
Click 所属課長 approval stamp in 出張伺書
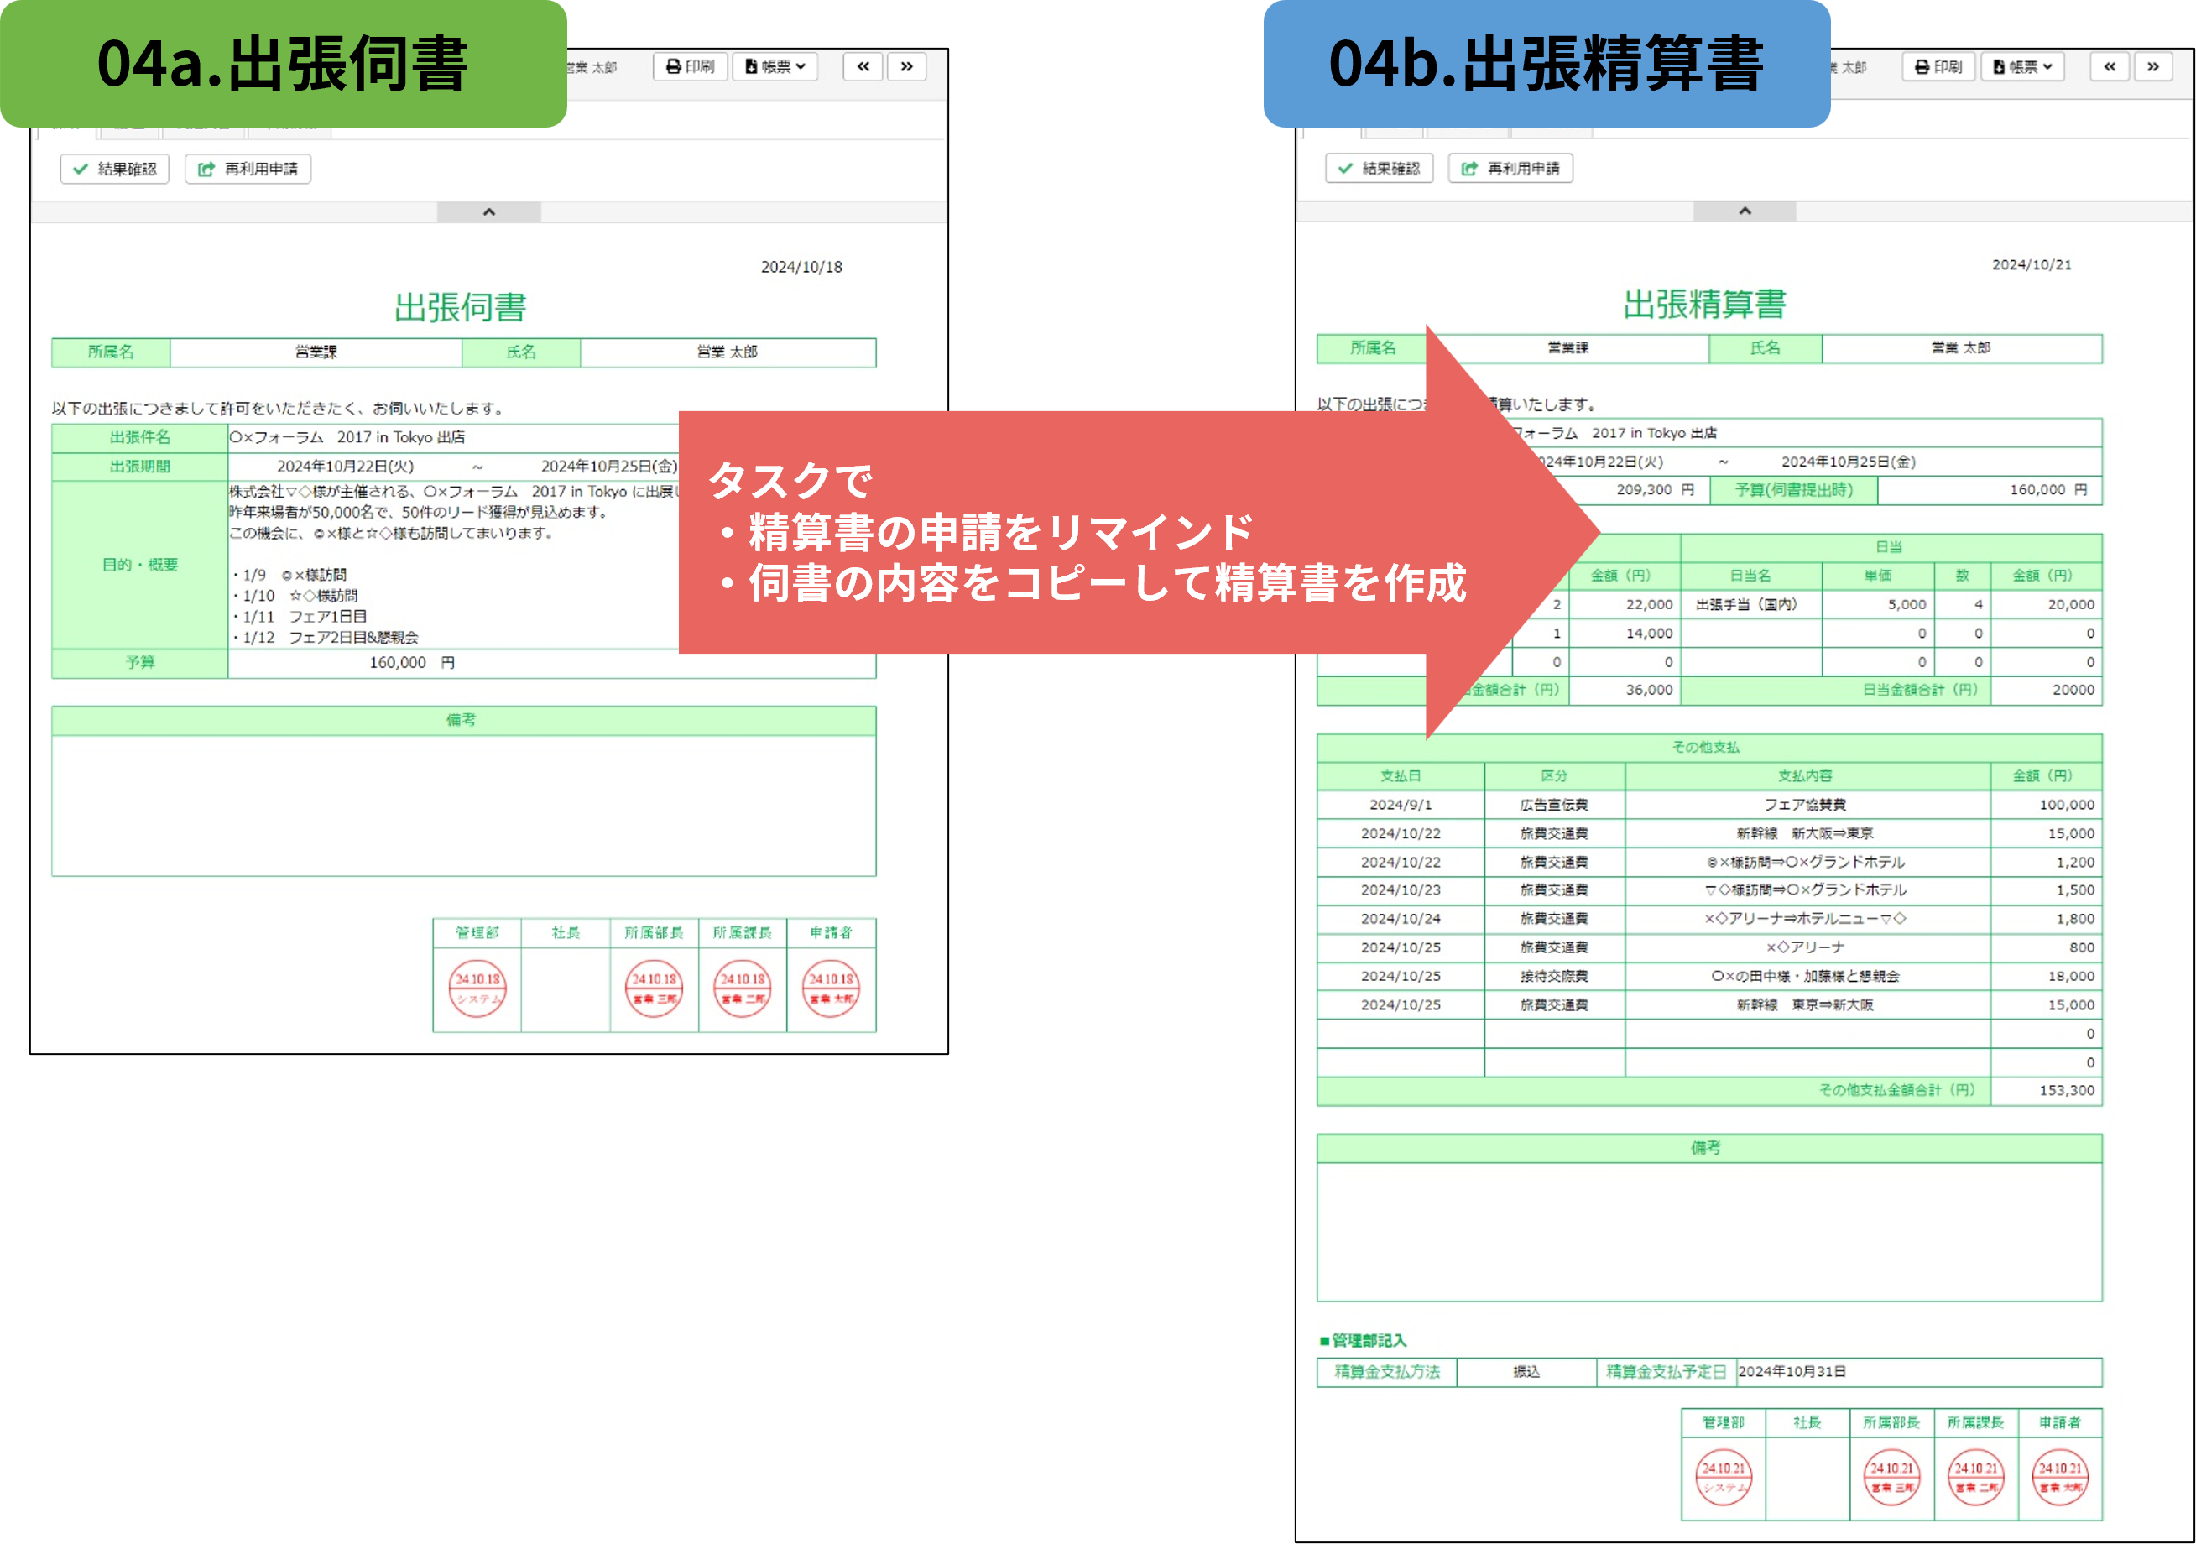742,988
